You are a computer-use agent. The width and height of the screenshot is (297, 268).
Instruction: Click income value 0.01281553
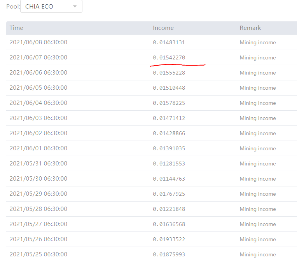click(x=169, y=164)
